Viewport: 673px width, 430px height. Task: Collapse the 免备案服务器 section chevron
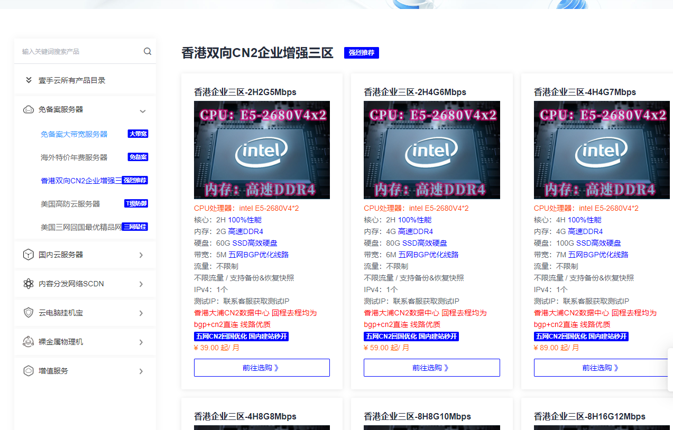pyautogui.click(x=142, y=111)
